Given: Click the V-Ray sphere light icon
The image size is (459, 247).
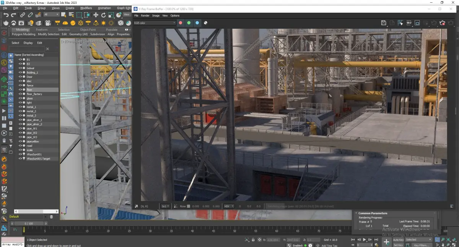Looking at the screenshot, I should coord(73,23).
